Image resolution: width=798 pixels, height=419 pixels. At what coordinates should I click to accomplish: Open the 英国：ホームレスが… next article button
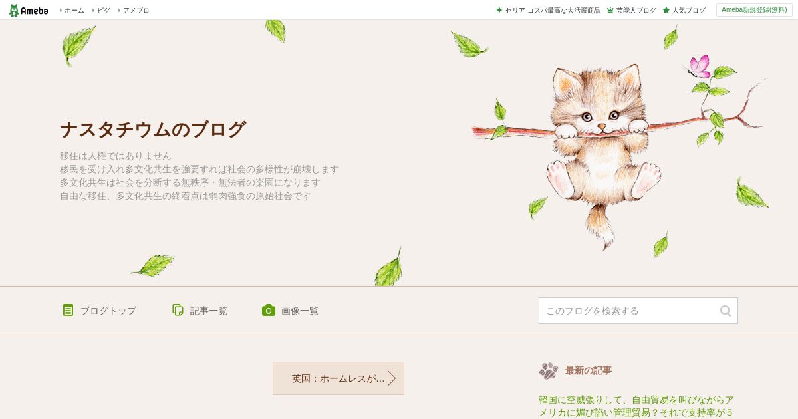coord(338,378)
